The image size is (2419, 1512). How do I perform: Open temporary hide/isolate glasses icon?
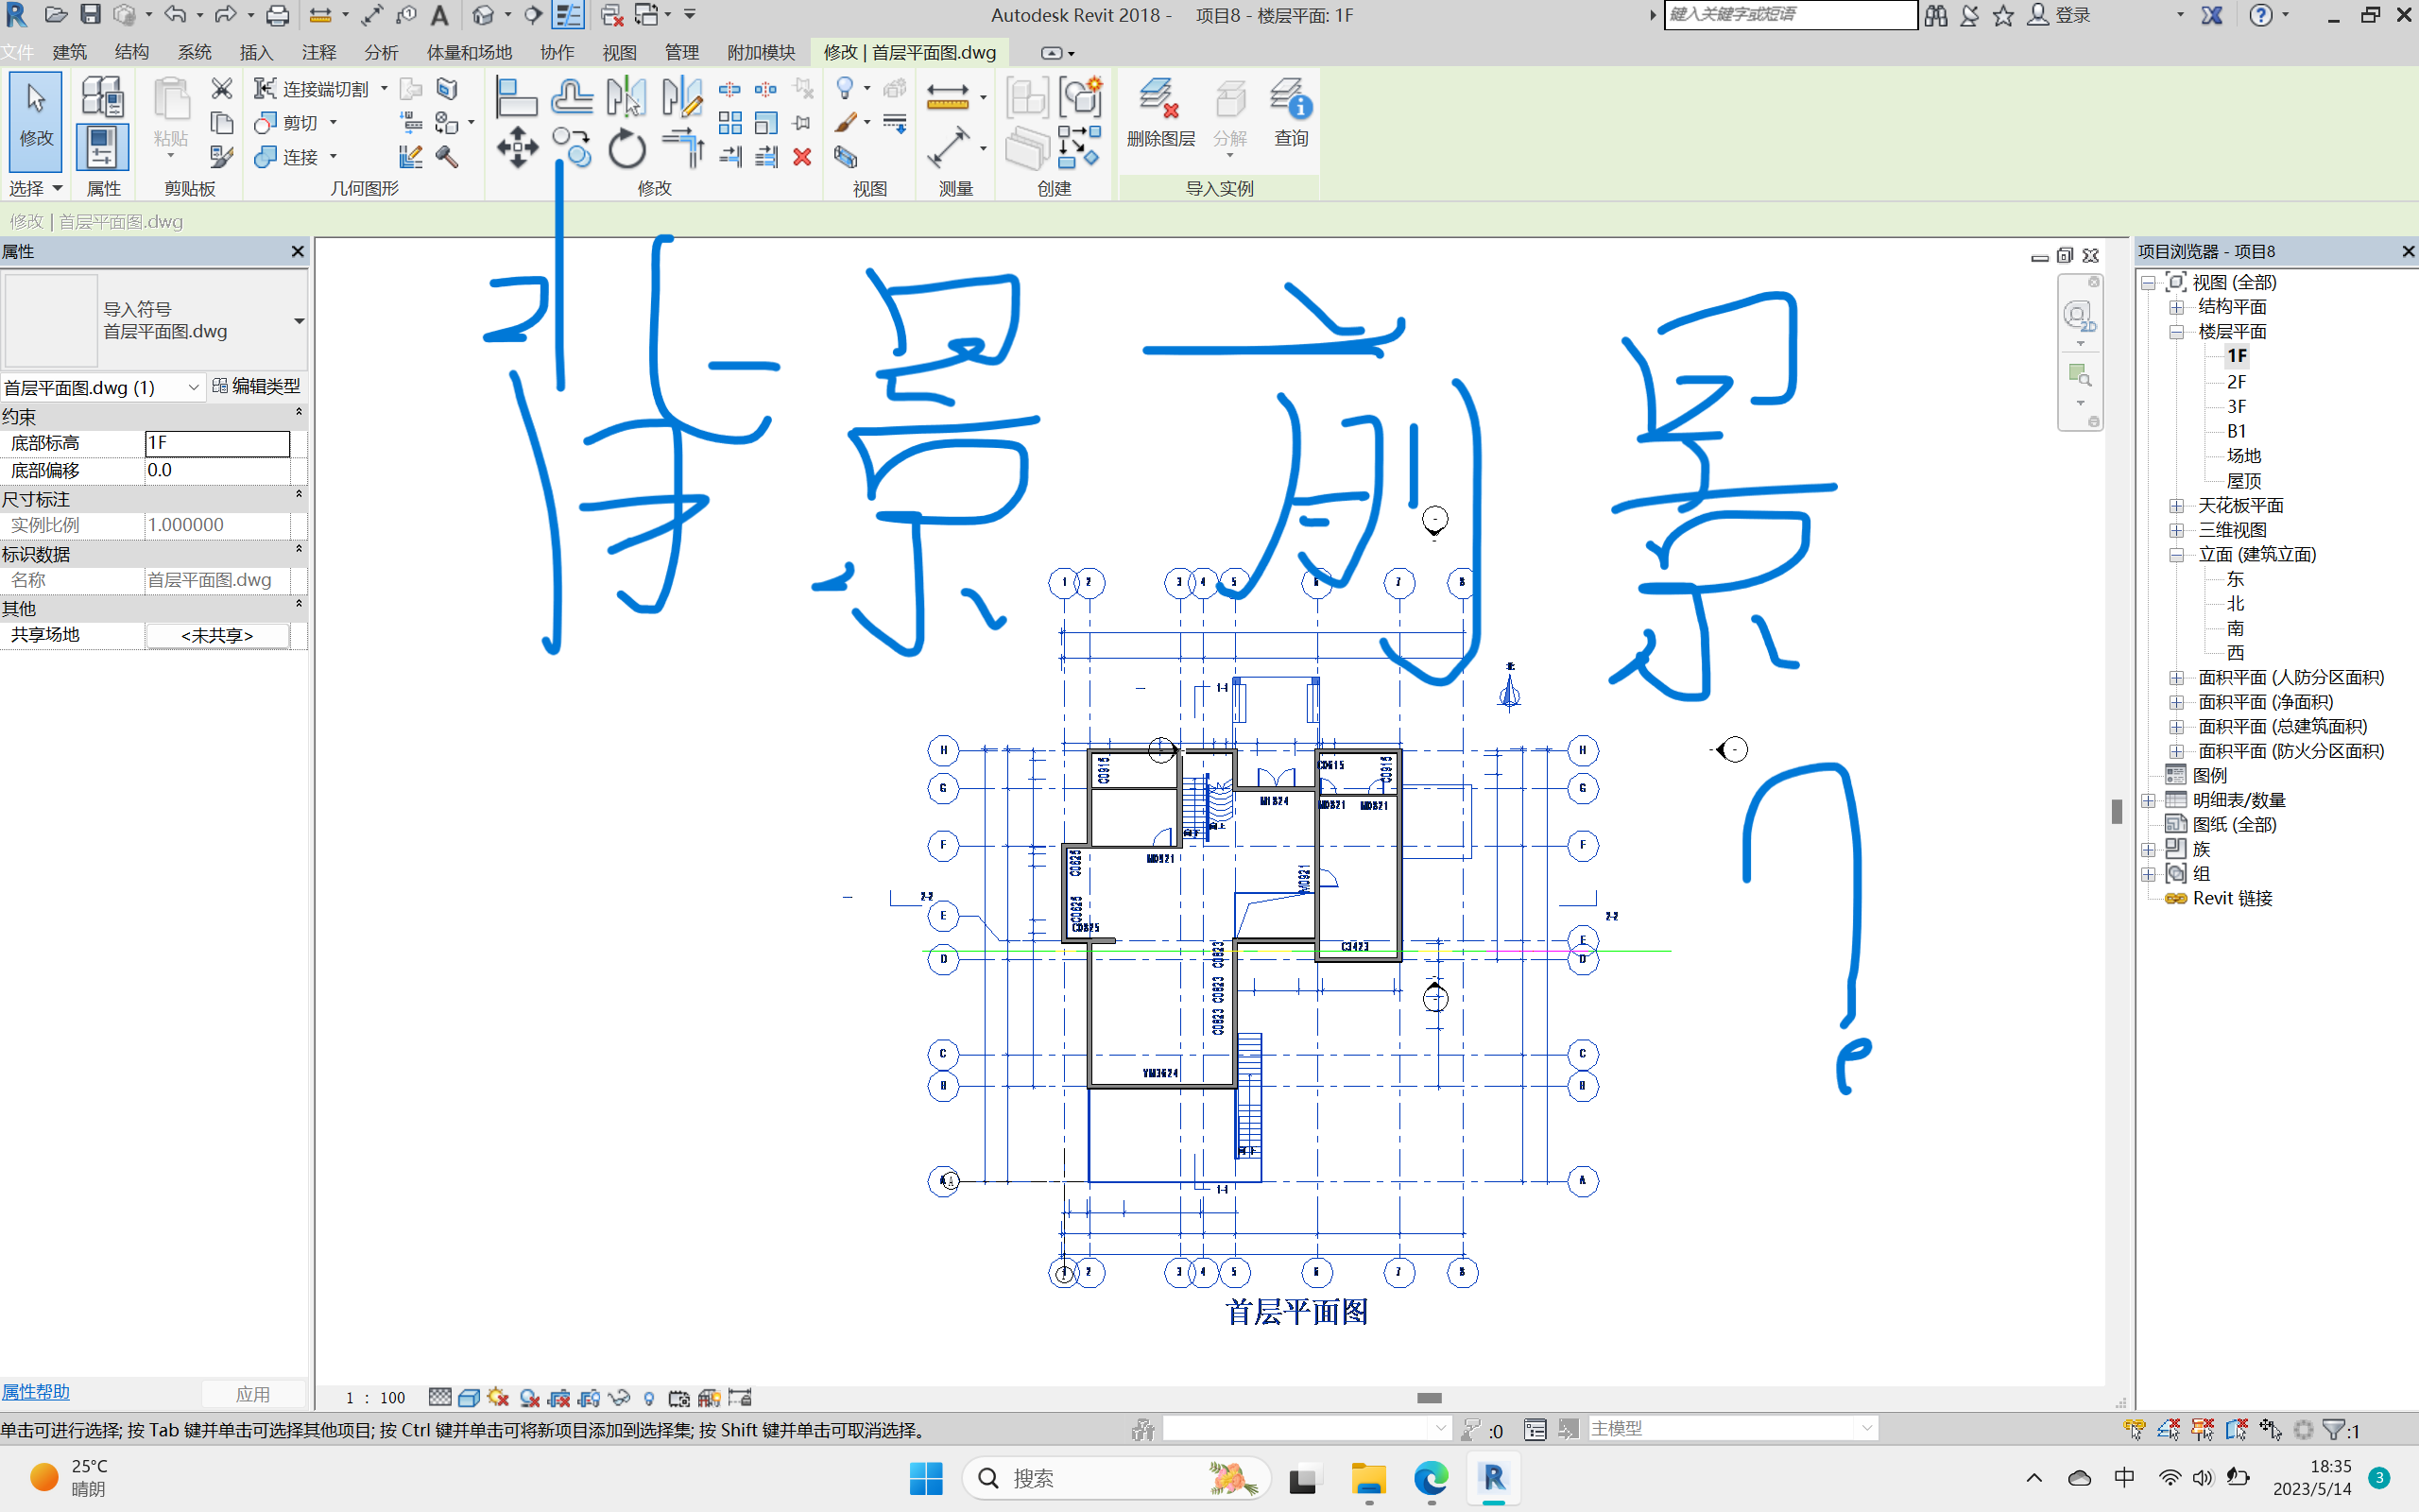[620, 1397]
